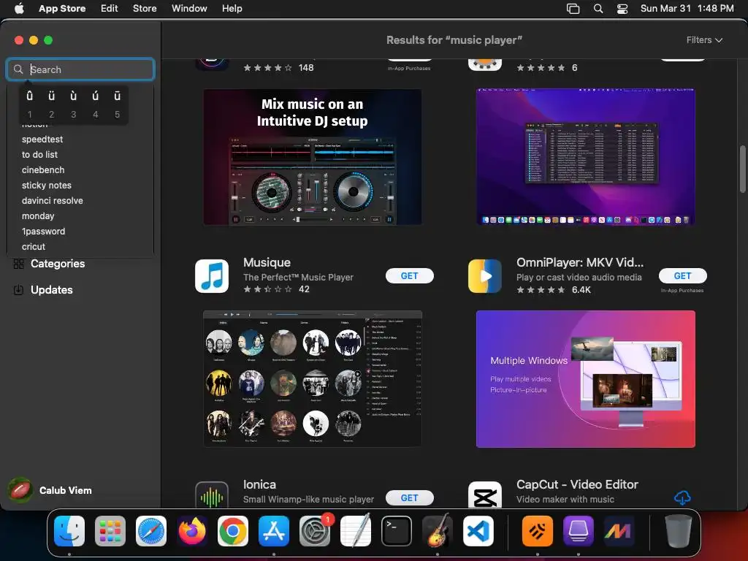Open Spotlight search in menu bar
This screenshot has width=748, height=561.
(598, 9)
